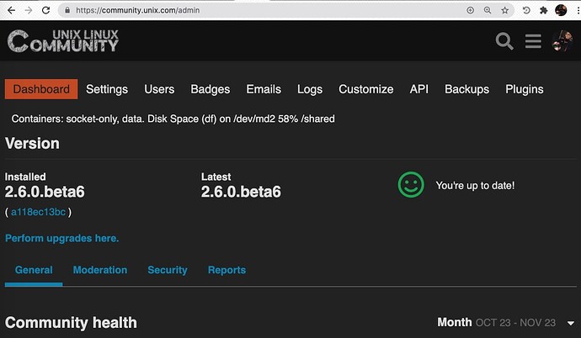Switch to the Security dashboard tab

[168, 270]
